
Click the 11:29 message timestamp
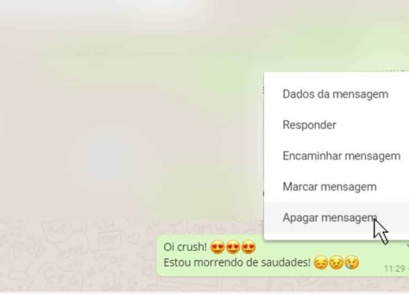point(394,269)
